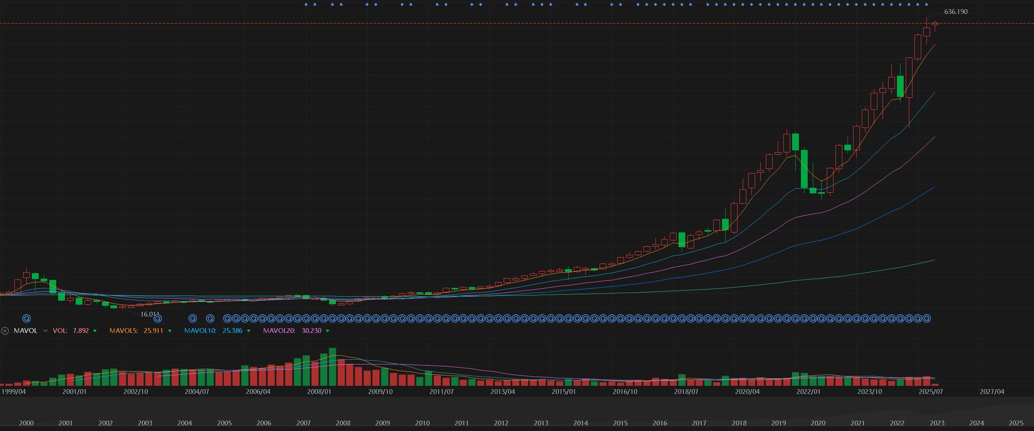1034x431 pixels.
Task: Select the tallest green volume bar near 2008
Action: point(333,367)
